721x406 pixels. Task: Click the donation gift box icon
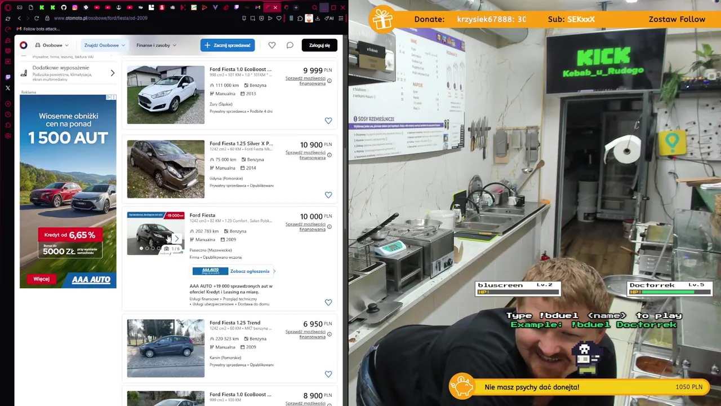pyautogui.click(x=382, y=19)
